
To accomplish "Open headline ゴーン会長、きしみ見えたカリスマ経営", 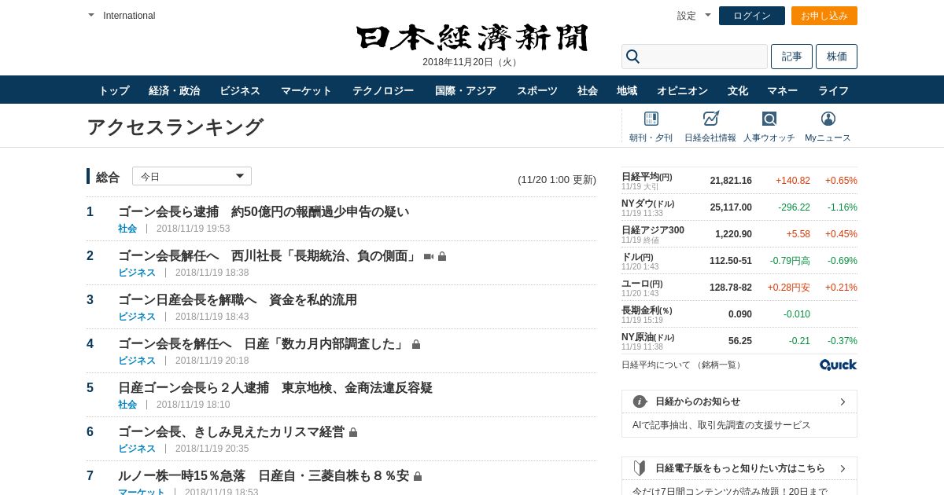I will point(231,432).
